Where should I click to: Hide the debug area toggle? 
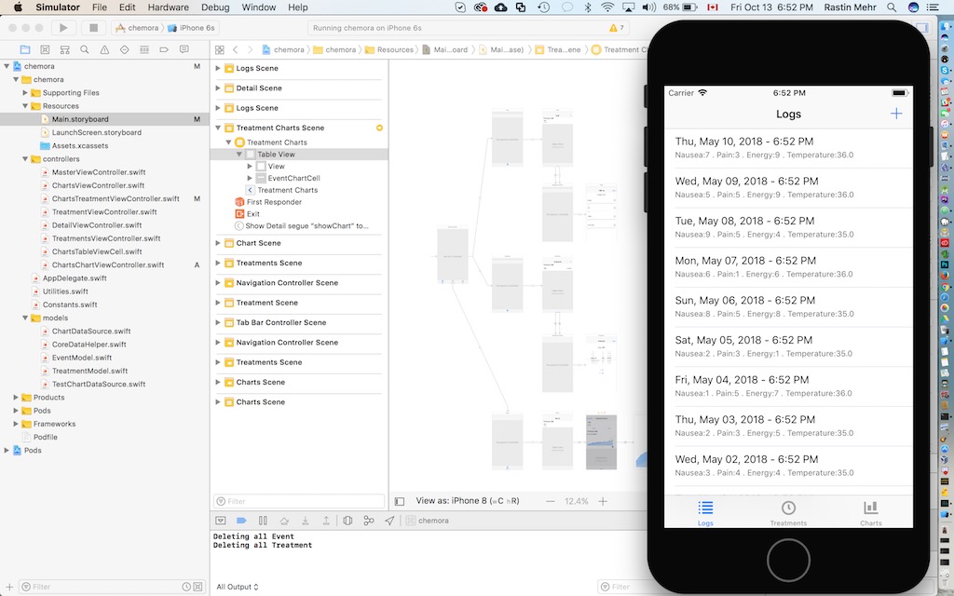(220, 521)
